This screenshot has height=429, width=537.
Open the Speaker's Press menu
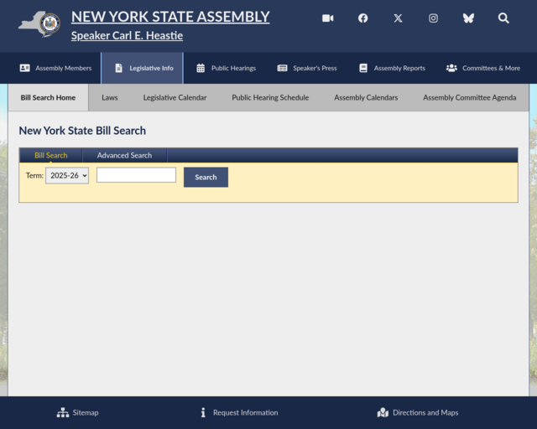pos(307,68)
